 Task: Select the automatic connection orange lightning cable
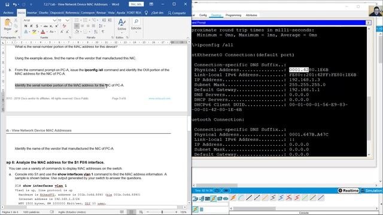point(233,198)
